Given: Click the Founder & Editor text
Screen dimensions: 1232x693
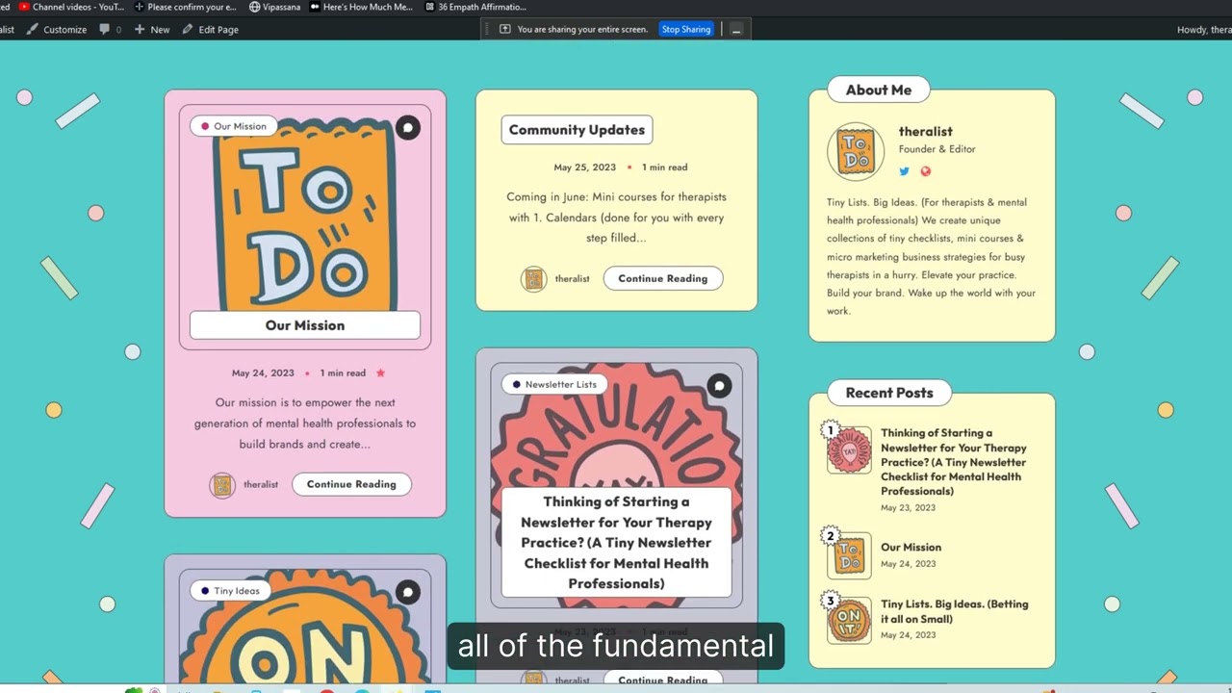Looking at the screenshot, I should coord(937,149).
